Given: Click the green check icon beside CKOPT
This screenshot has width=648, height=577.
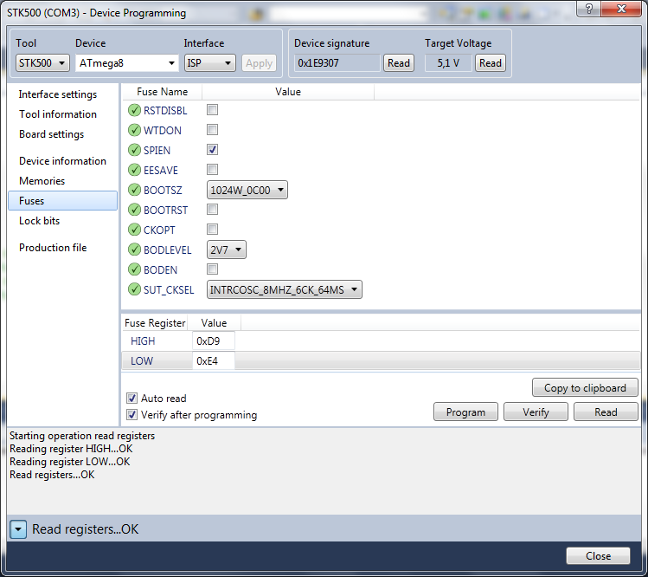Looking at the screenshot, I should click(134, 230).
